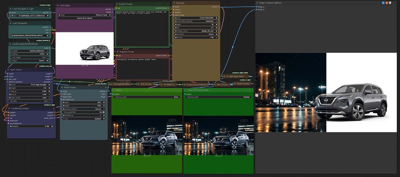Image resolution: width=400 pixels, height=177 pixels.
Task: Collapse the Positive Prompt node dot
Action: click(117, 4)
